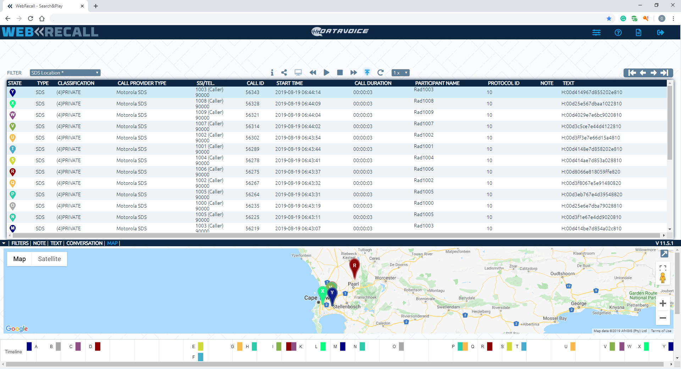Select the Map view type

pyautogui.click(x=20, y=259)
